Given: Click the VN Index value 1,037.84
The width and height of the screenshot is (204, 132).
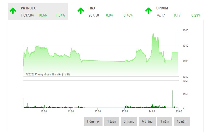Looking at the screenshot, I should point(27,15).
